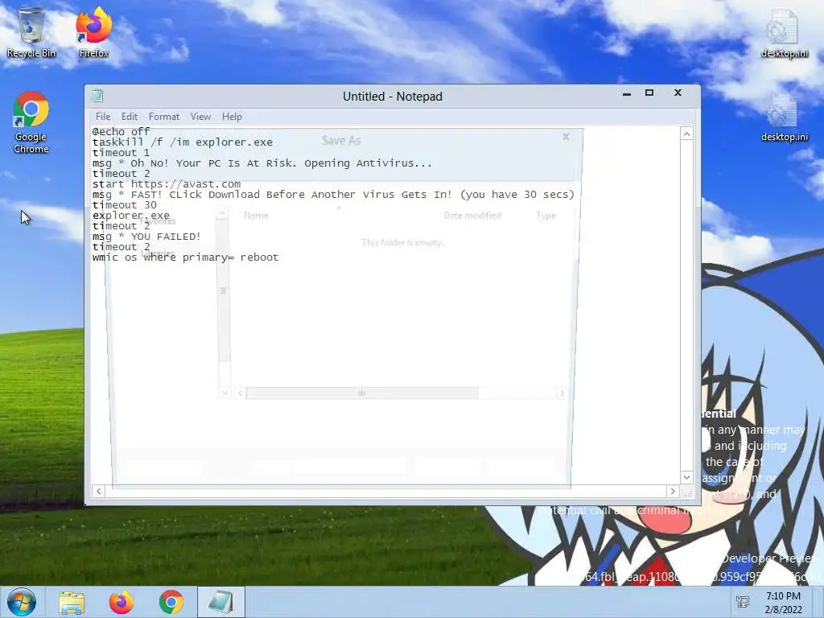
Task: Click the Start orb on the taskbar
Action: click(21, 602)
